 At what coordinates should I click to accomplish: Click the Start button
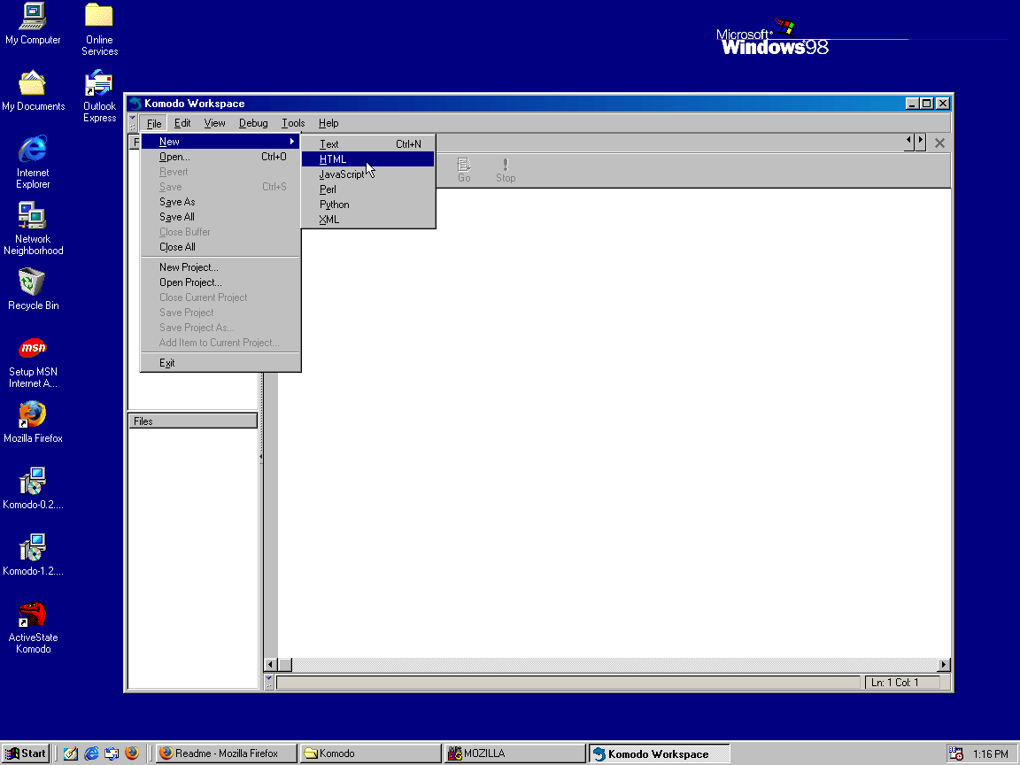[26, 753]
